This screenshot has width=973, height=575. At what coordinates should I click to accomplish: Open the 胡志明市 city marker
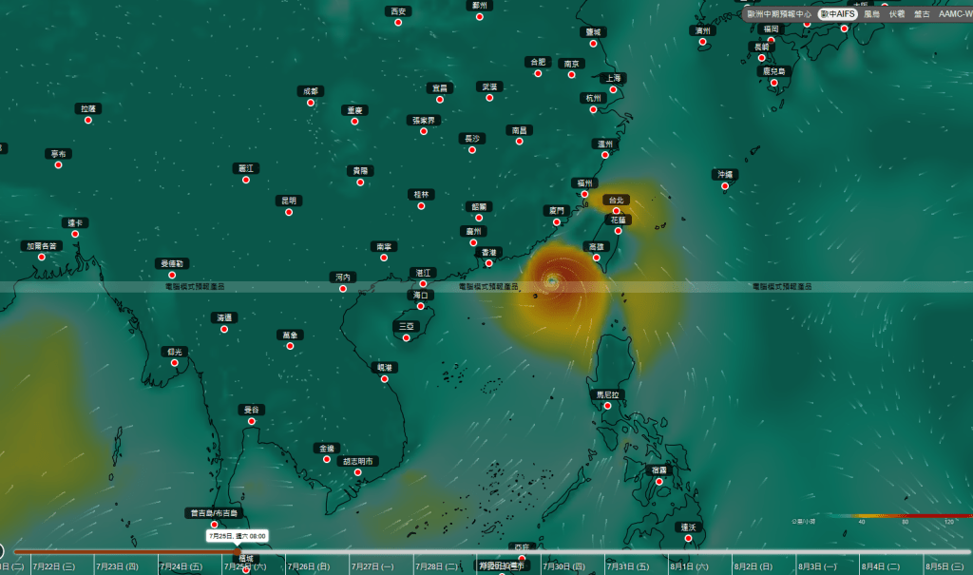(x=357, y=472)
